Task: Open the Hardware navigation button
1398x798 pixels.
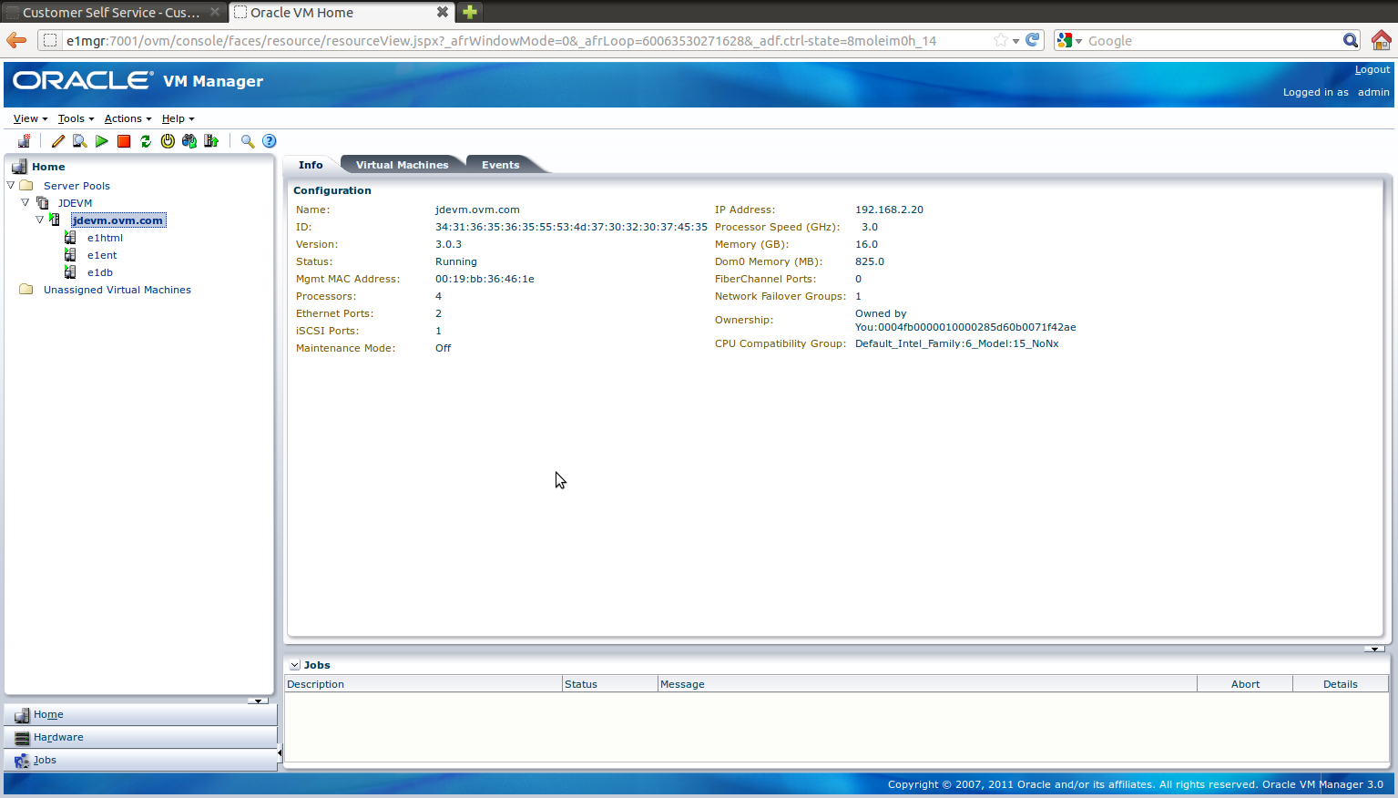Action: point(140,738)
